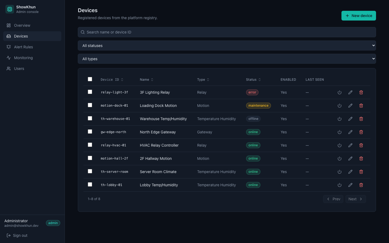Delete the gw-edge-north device
Viewport: 389px width, 243px height.
click(x=361, y=132)
